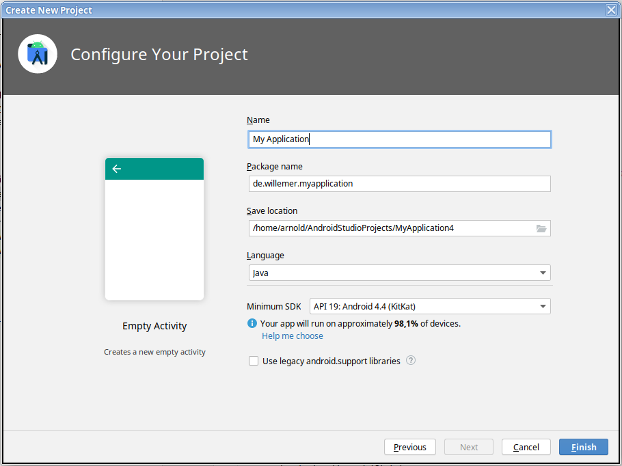
Task: Click into the Package name field
Action: [399, 184]
